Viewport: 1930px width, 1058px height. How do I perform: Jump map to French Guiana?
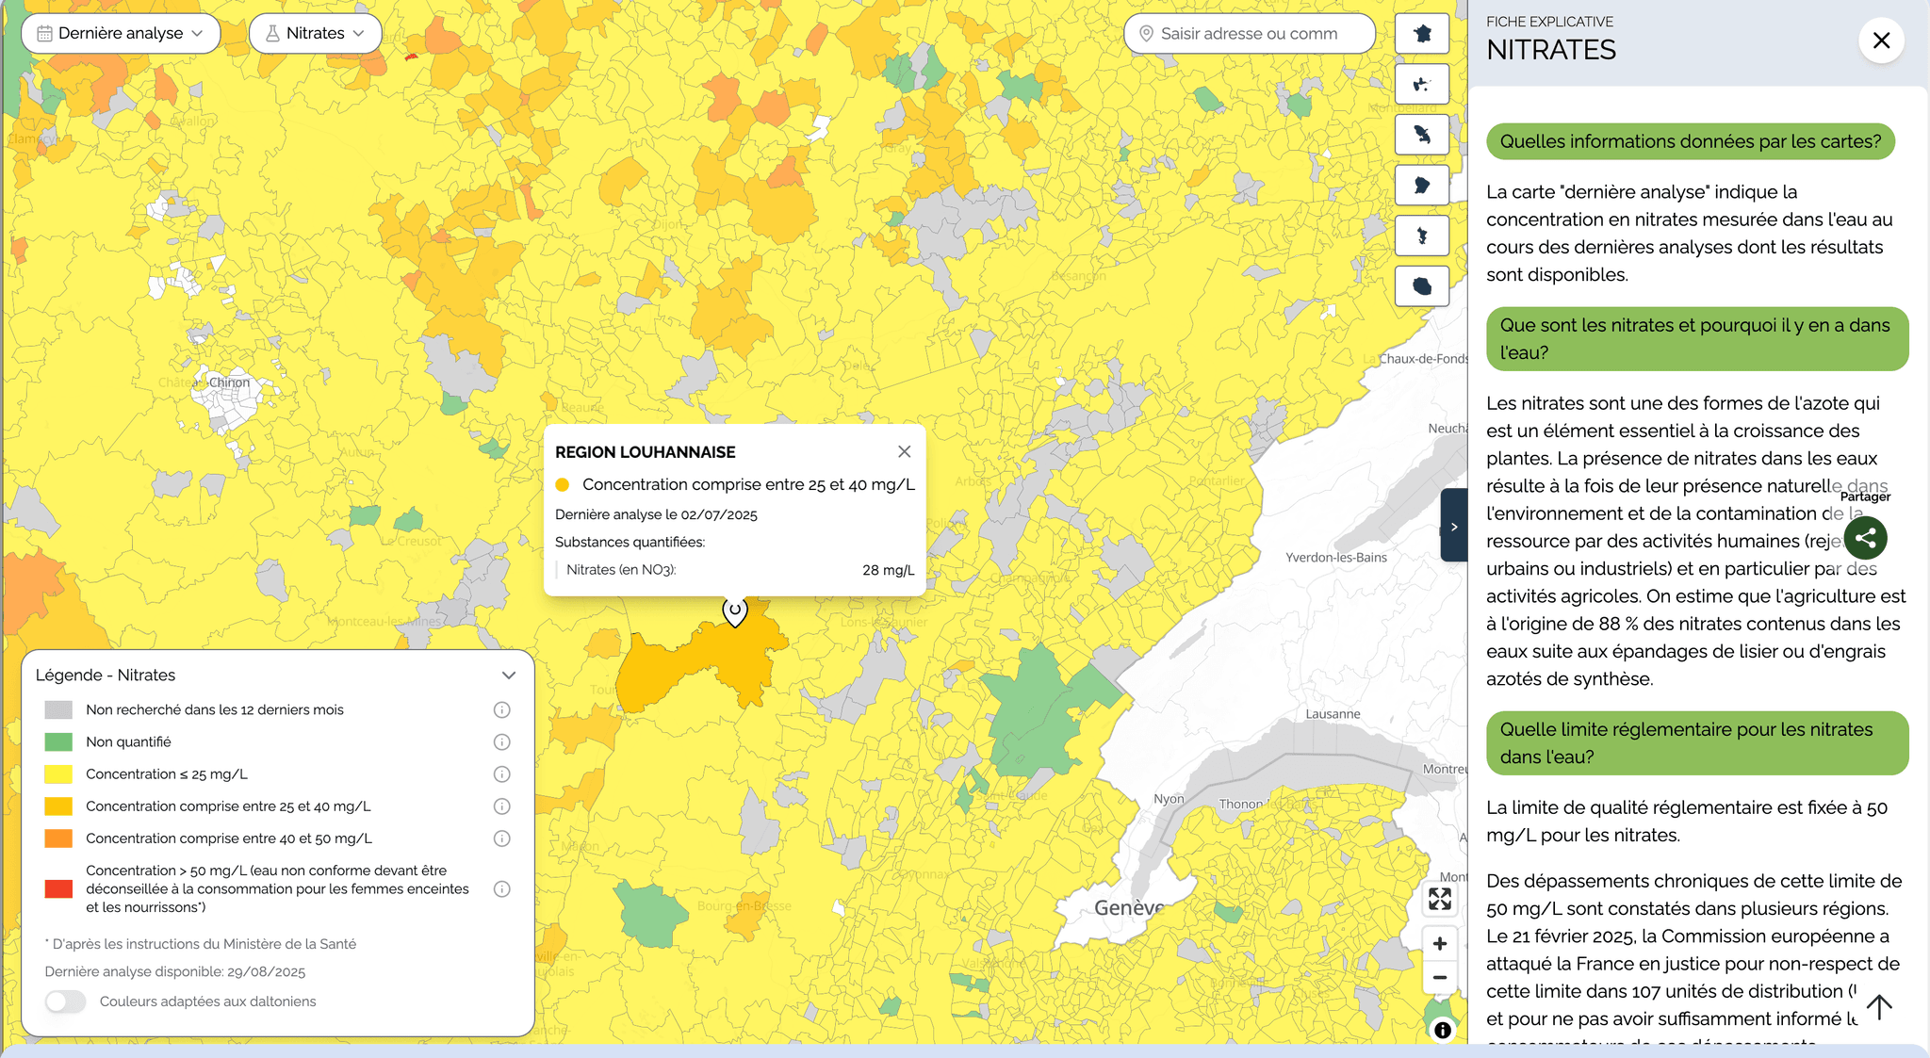pyautogui.click(x=1421, y=186)
